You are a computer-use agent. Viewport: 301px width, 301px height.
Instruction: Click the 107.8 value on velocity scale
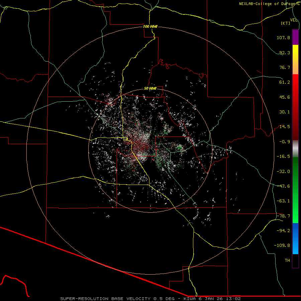pyautogui.click(x=283, y=37)
